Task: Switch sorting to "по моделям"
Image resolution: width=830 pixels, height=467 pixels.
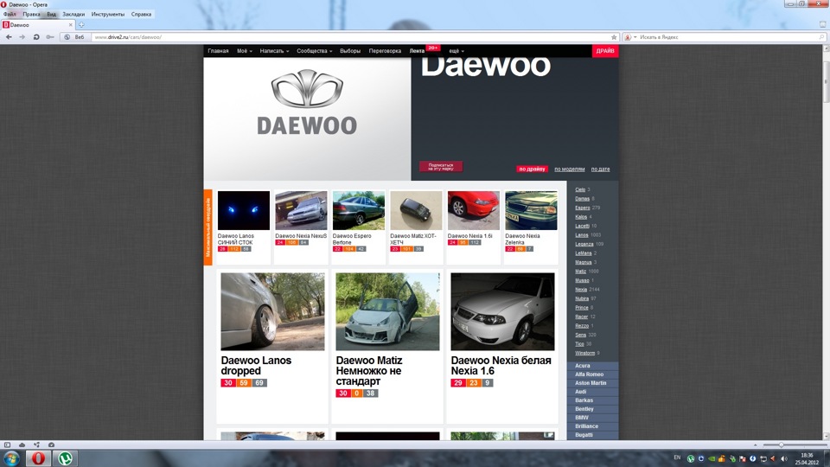Action: (x=570, y=169)
